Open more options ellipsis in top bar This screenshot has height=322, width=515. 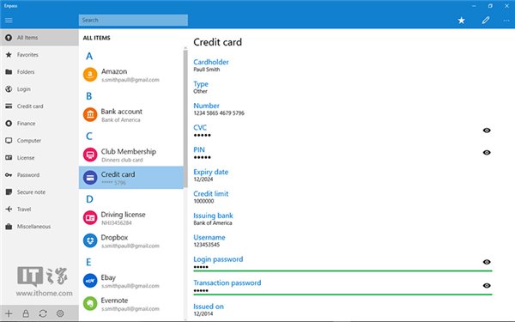click(506, 21)
